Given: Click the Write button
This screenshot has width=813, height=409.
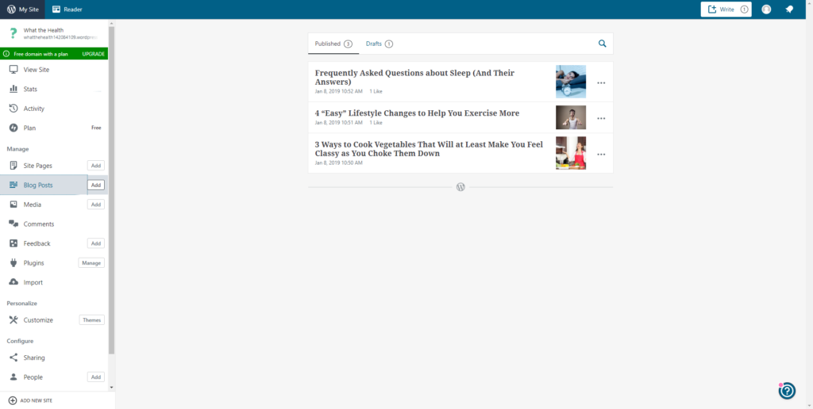Looking at the screenshot, I should pos(726,10).
